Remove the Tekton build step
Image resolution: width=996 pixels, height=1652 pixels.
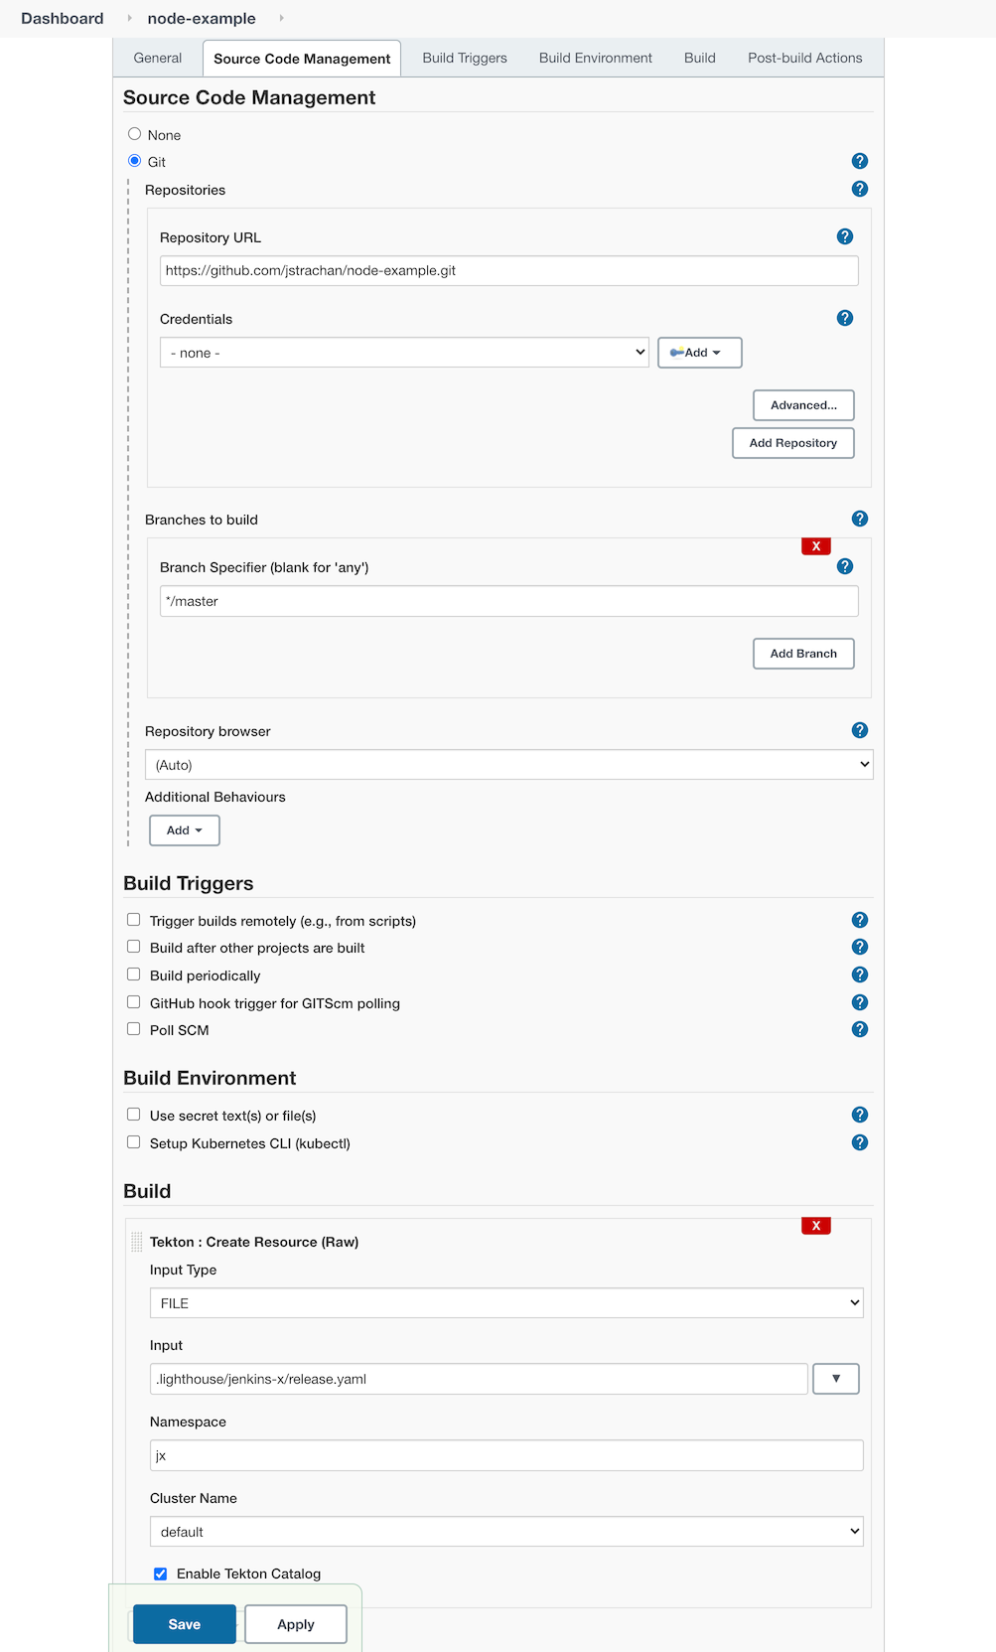point(815,1226)
